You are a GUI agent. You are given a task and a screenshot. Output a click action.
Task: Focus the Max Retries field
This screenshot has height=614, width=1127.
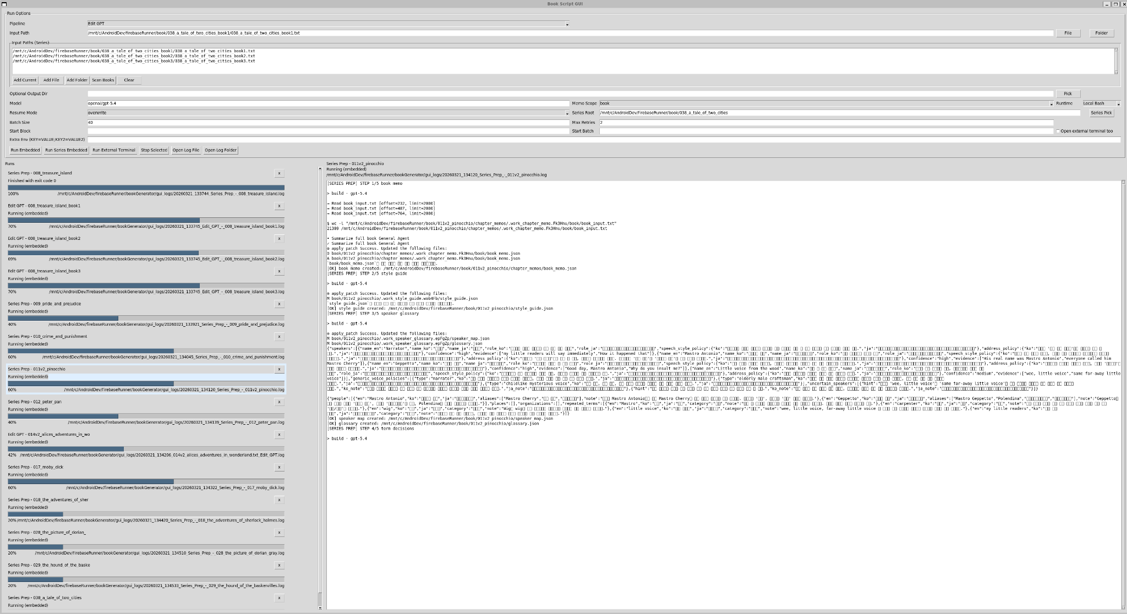point(826,123)
